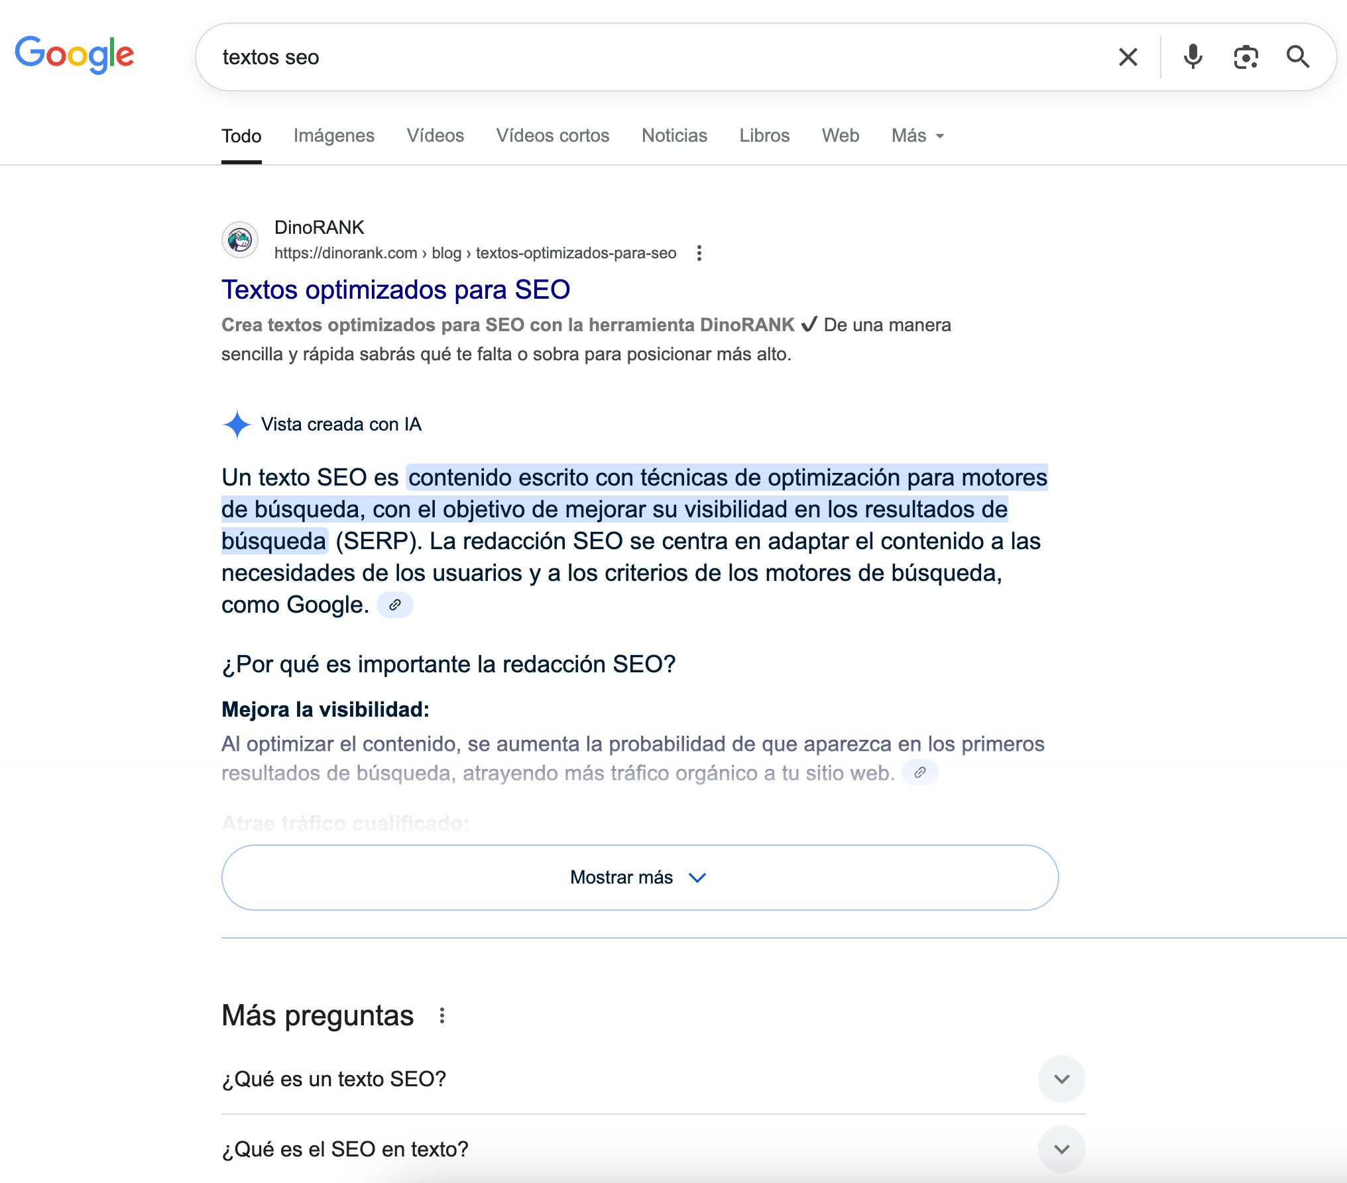Image resolution: width=1347 pixels, height=1183 pixels.
Task: Expand '¿Qué es el SEO en texto?' question
Action: coord(1061,1149)
